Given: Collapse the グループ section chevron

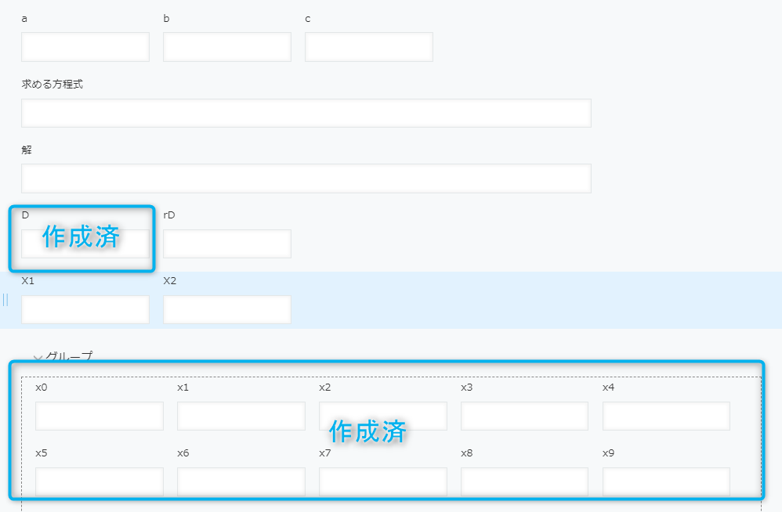Looking at the screenshot, I should (x=38, y=358).
